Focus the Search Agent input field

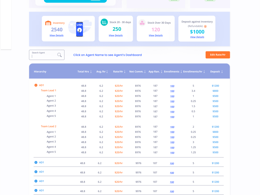point(44,56)
